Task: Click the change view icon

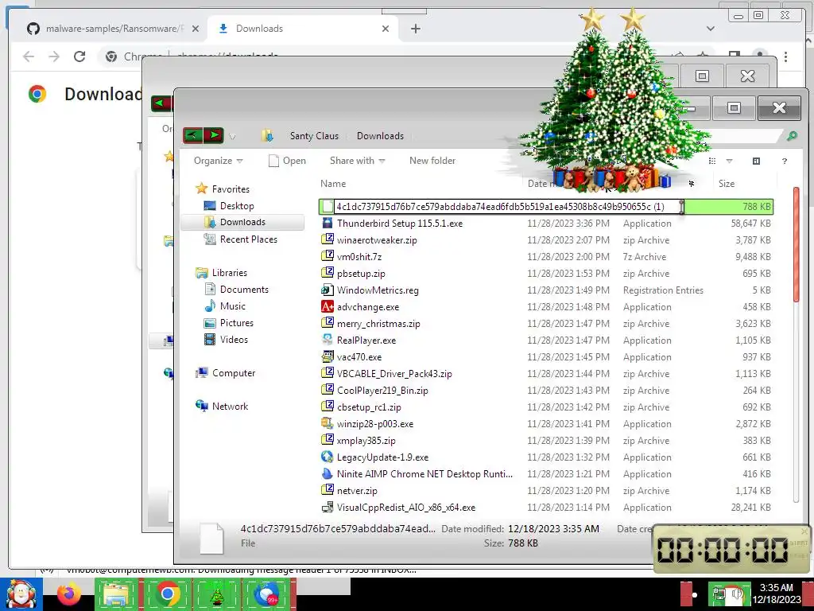Action: 712,161
